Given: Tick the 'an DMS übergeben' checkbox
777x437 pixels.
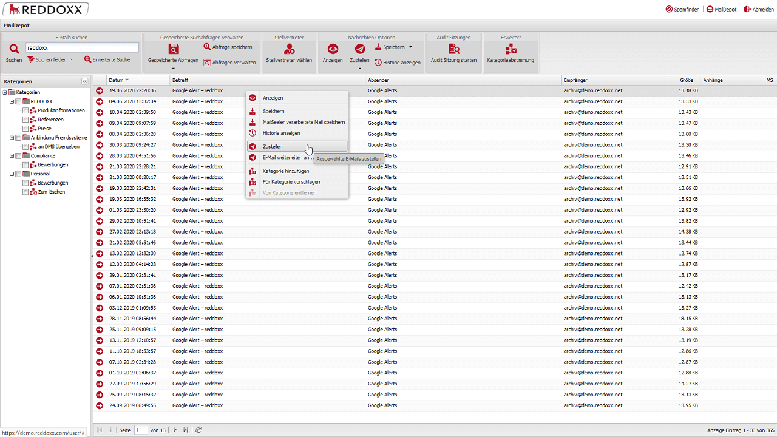Looking at the screenshot, I should [x=25, y=147].
